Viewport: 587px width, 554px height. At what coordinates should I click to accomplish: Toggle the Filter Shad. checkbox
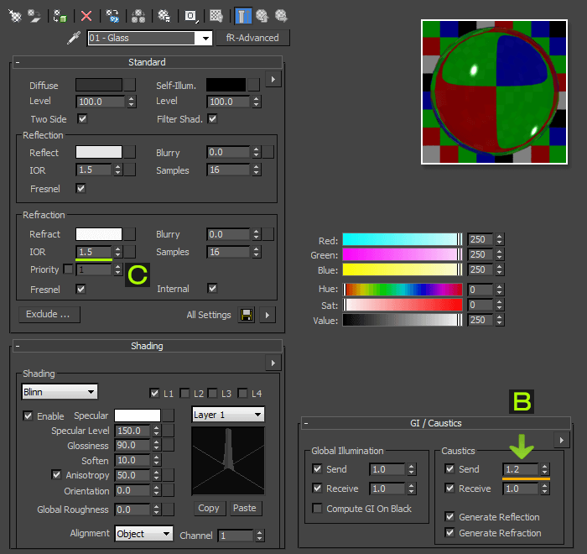(x=213, y=119)
